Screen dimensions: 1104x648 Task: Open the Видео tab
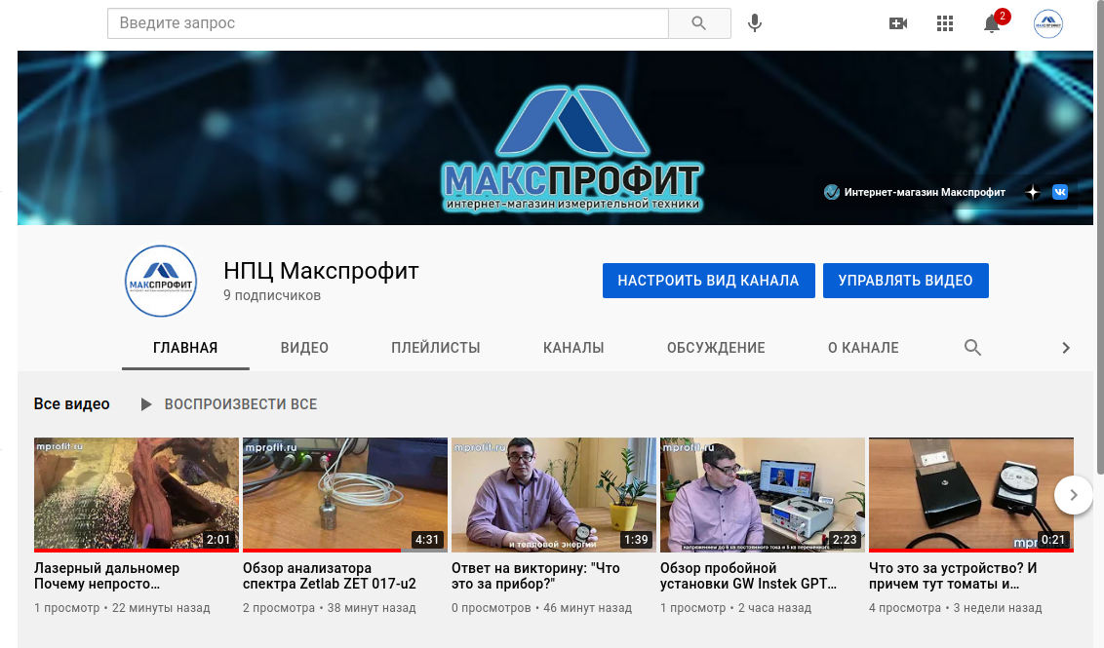pyautogui.click(x=304, y=348)
